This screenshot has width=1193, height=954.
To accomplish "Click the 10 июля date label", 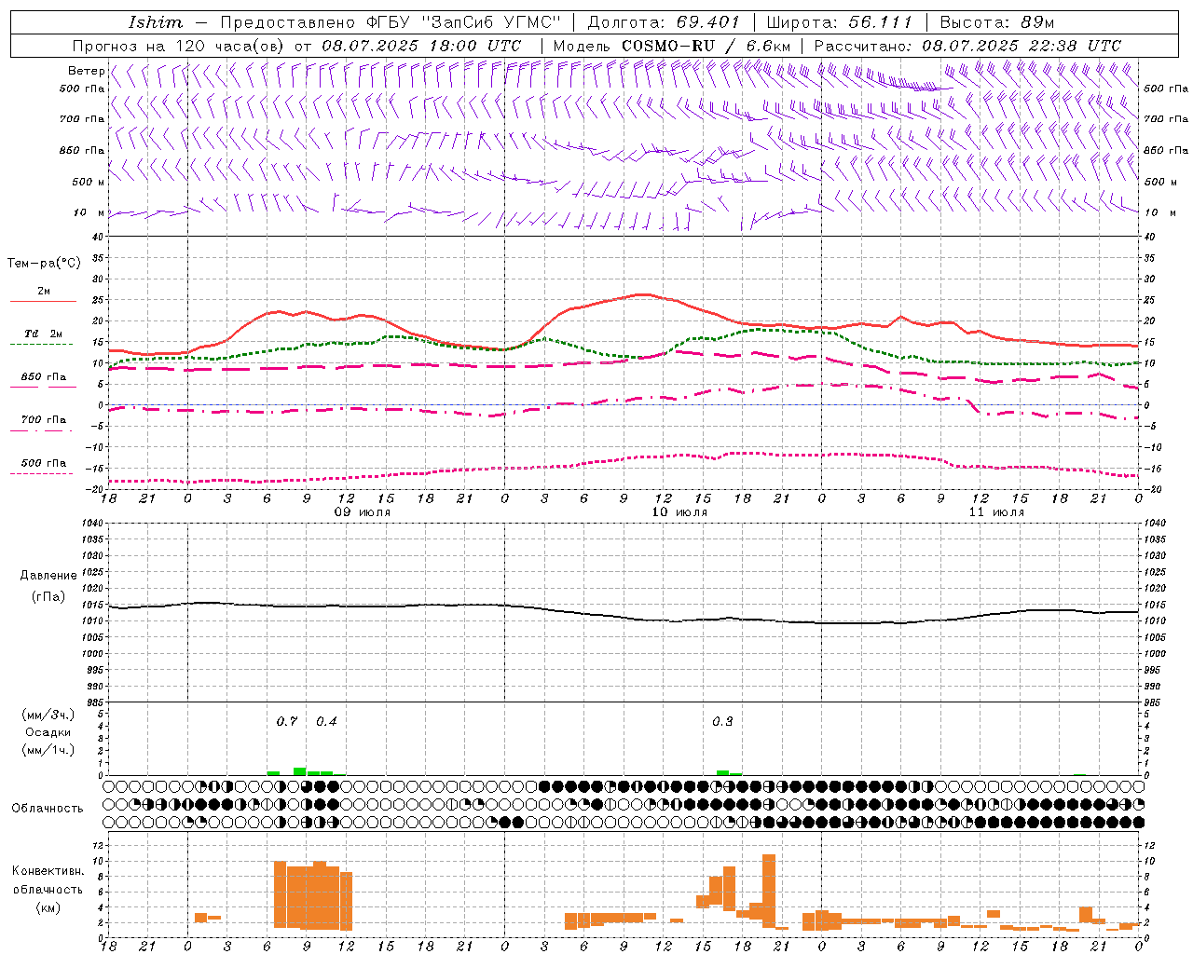I will click(679, 512).
